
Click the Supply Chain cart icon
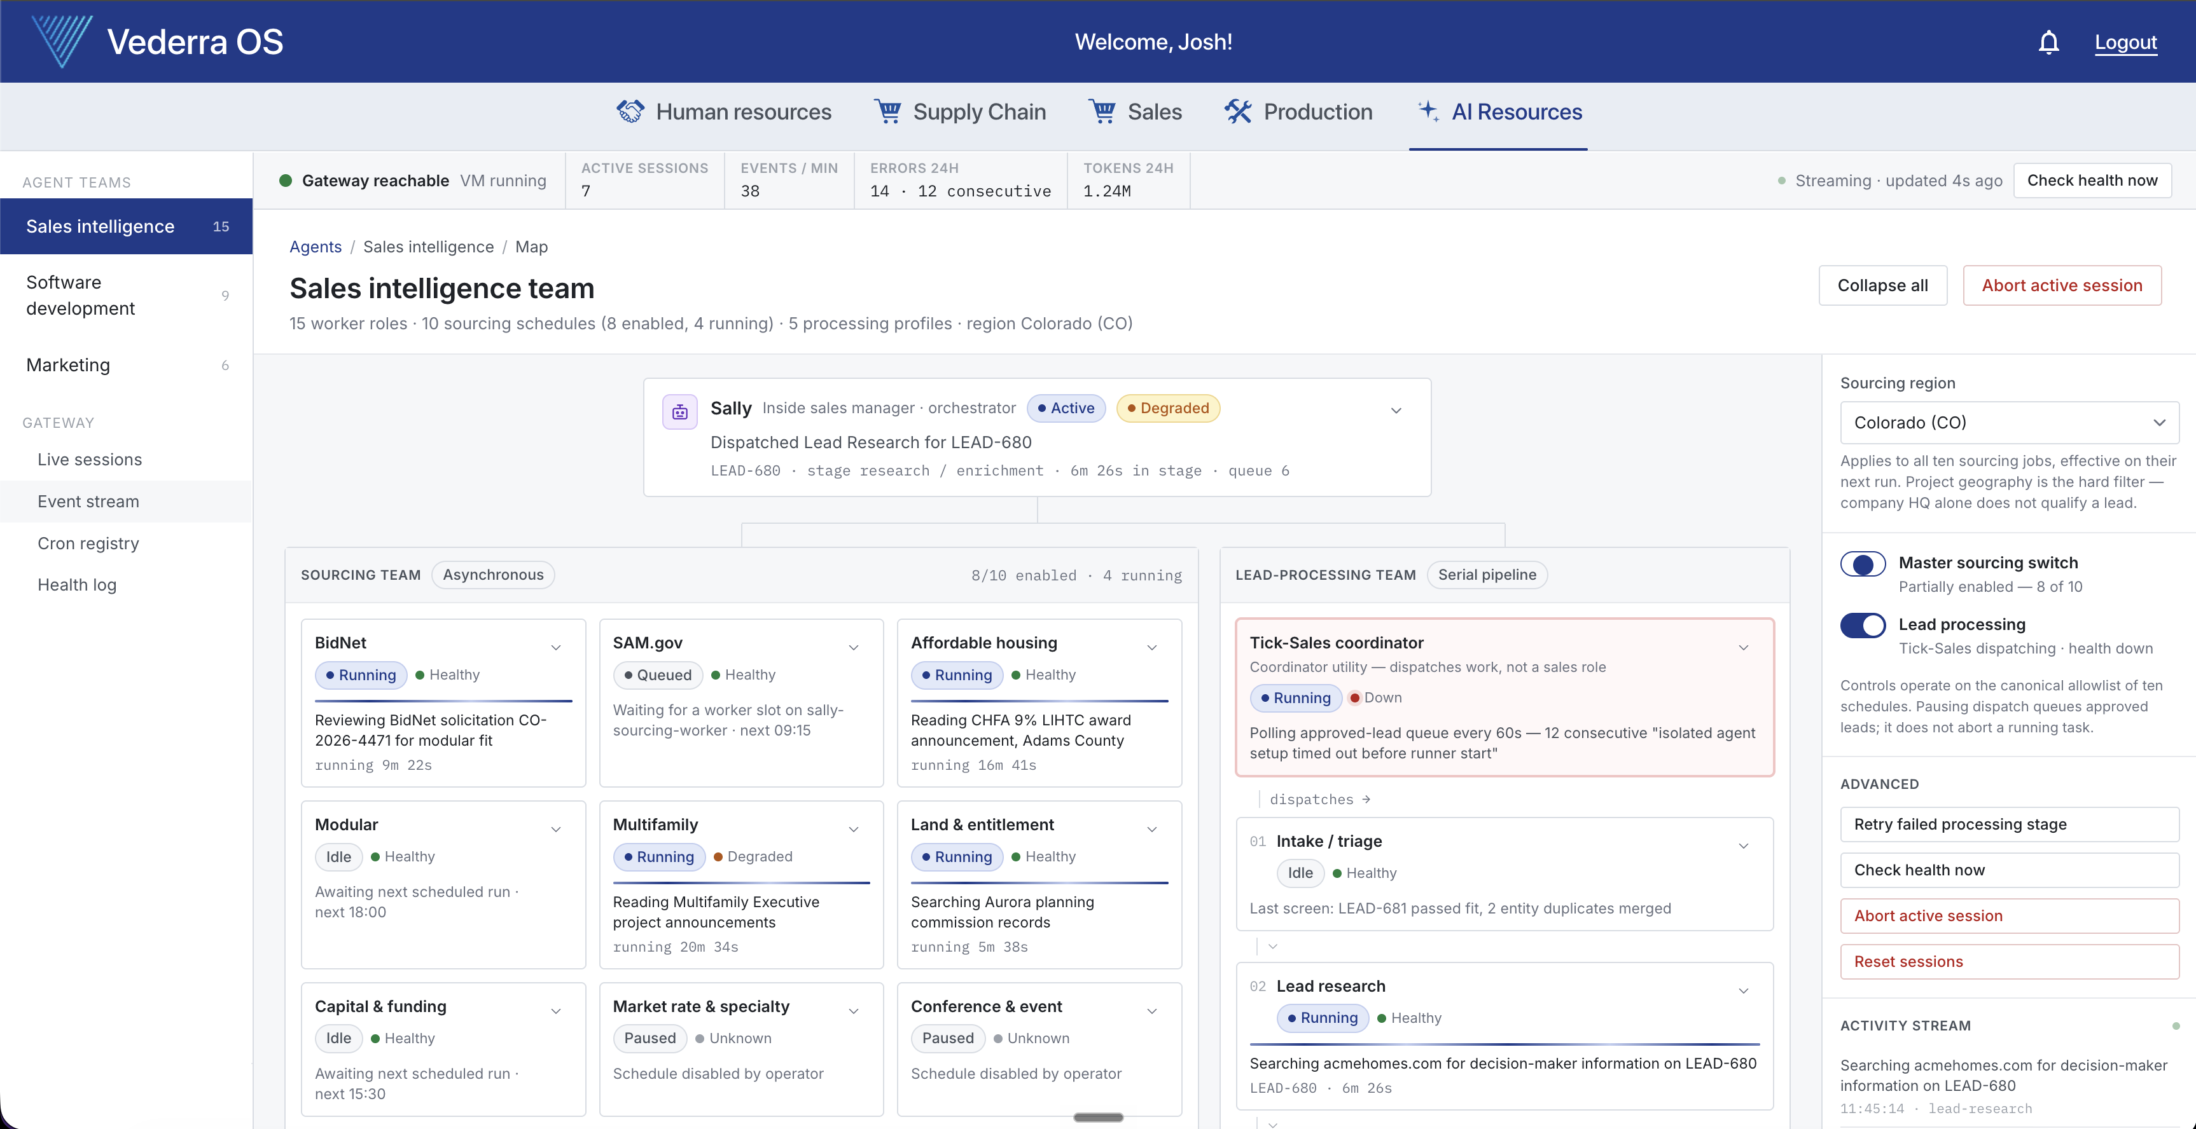pos(887,112)
